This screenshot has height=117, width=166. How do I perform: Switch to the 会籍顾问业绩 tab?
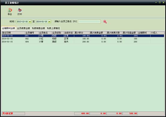(x=8, y=28)
